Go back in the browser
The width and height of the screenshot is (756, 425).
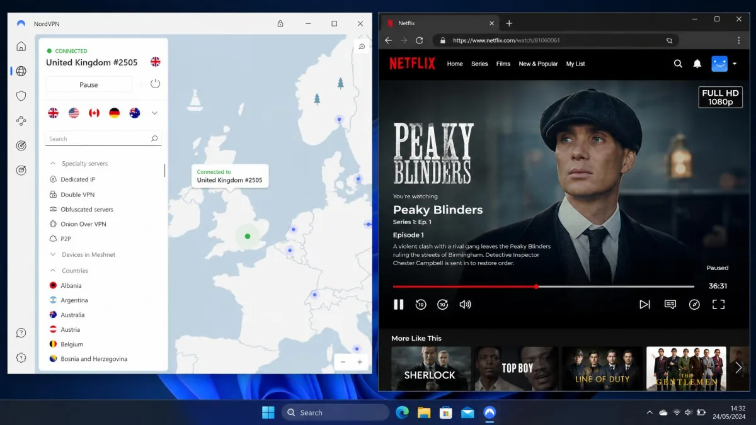click(388, 40)
